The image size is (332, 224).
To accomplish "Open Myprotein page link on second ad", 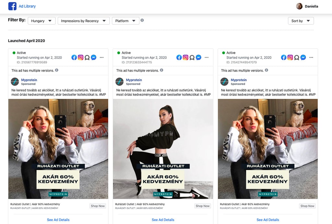I will coord(134,80).
